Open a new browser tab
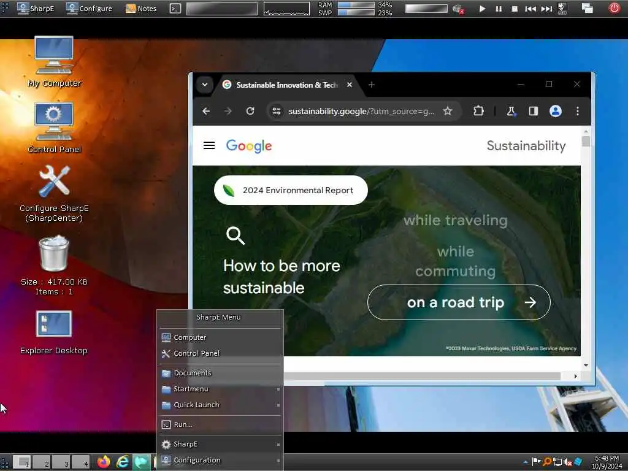 tap(371, 85)
